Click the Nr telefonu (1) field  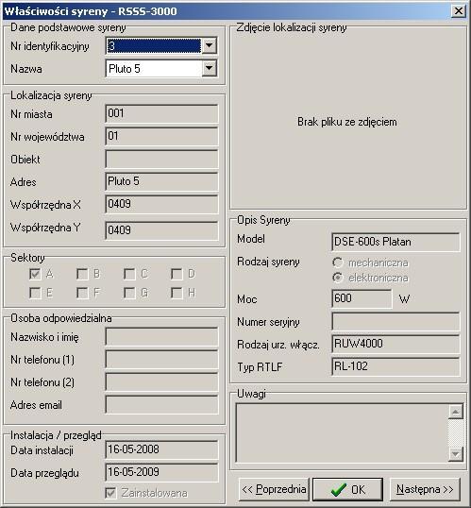coord(161,360)
